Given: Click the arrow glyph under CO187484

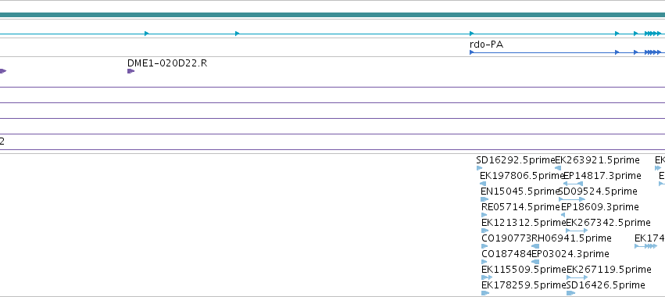Looking at the screenshot, I should tap(484, 262).
